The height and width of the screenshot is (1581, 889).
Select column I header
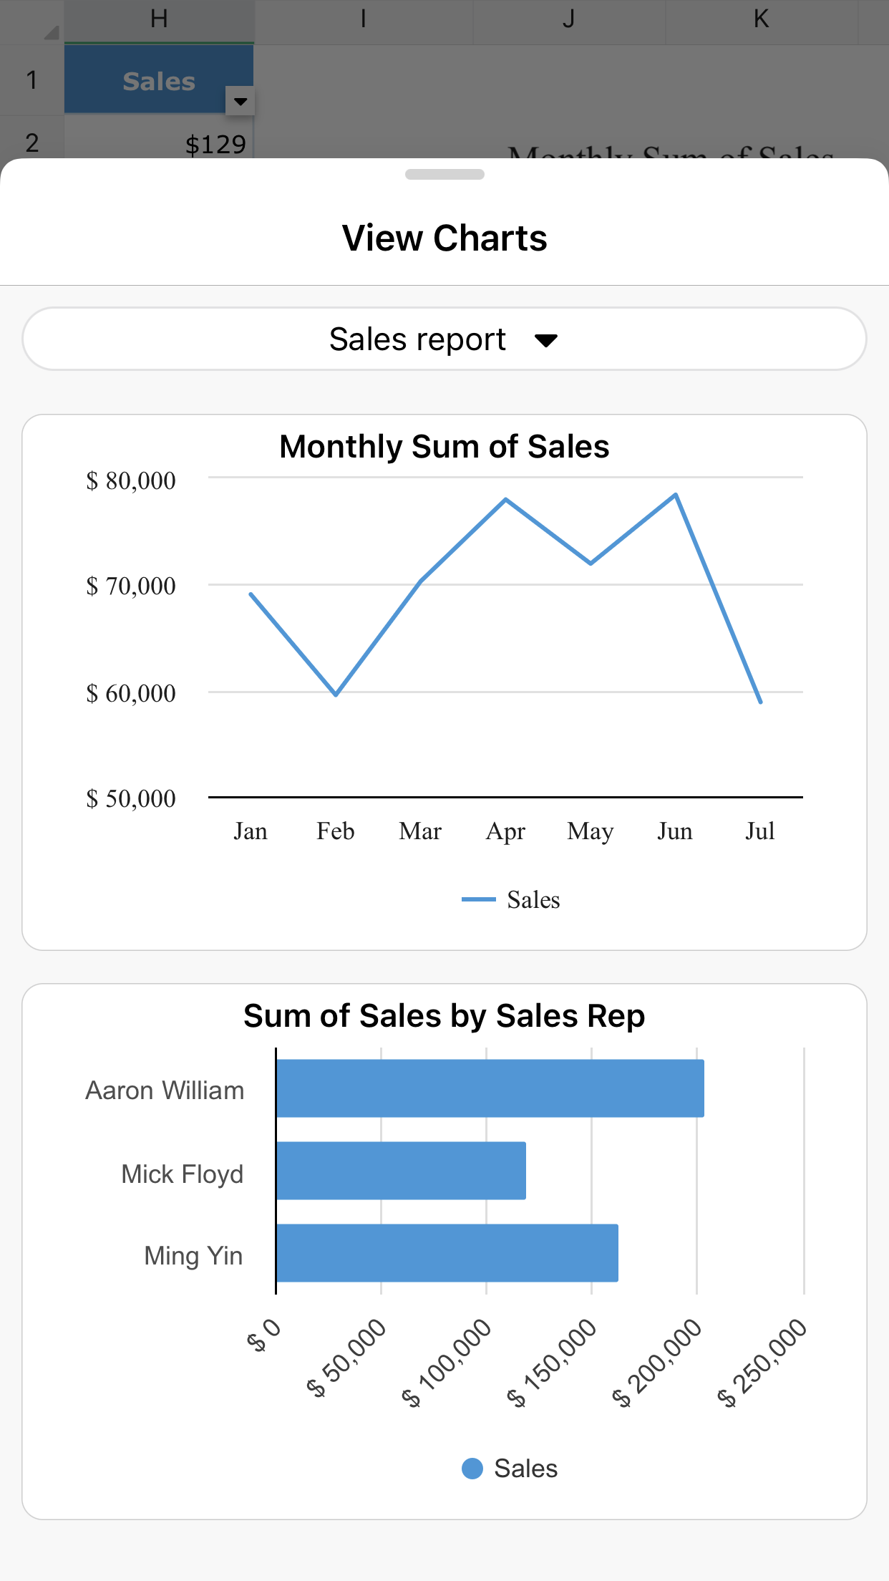[363, 20]
